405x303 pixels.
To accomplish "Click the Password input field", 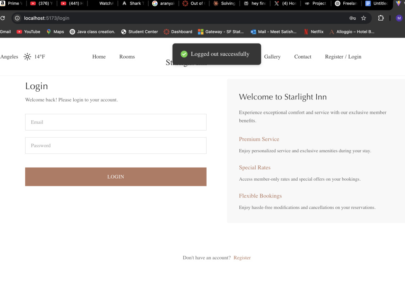I will 116,145.
